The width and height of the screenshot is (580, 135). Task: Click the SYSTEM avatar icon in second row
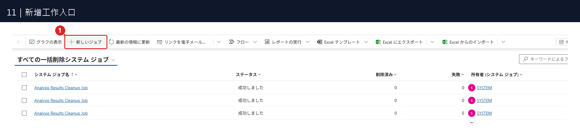(x=471, y=100)
